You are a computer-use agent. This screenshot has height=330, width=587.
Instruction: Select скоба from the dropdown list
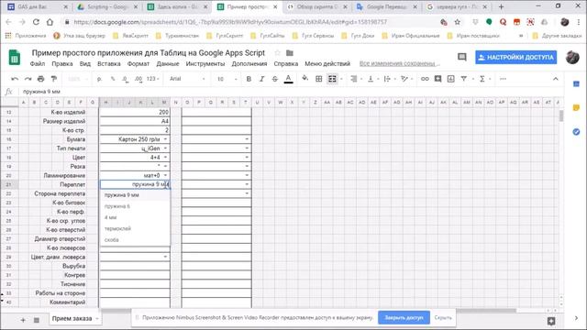pyautogui.click(x=112, y=240)
